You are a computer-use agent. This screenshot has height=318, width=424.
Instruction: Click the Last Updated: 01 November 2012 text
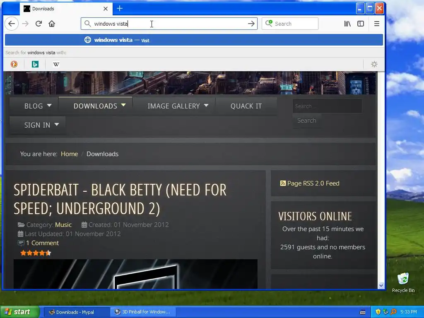click(73, 234)
